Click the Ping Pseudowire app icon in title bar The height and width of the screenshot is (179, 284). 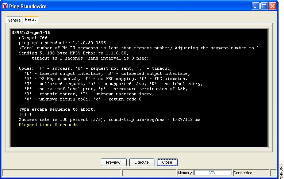point(5,6)
